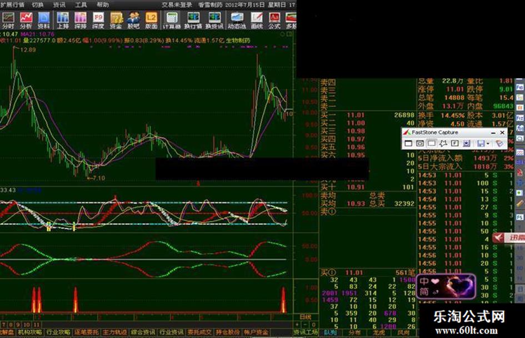Switch to the 行业资讯 bottom tab
The height and width of the screenshot is (338, 525).
pyautogui.click(x=172, y=332)
